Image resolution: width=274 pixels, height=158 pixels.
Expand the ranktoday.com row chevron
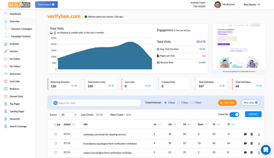pos(259,134)
